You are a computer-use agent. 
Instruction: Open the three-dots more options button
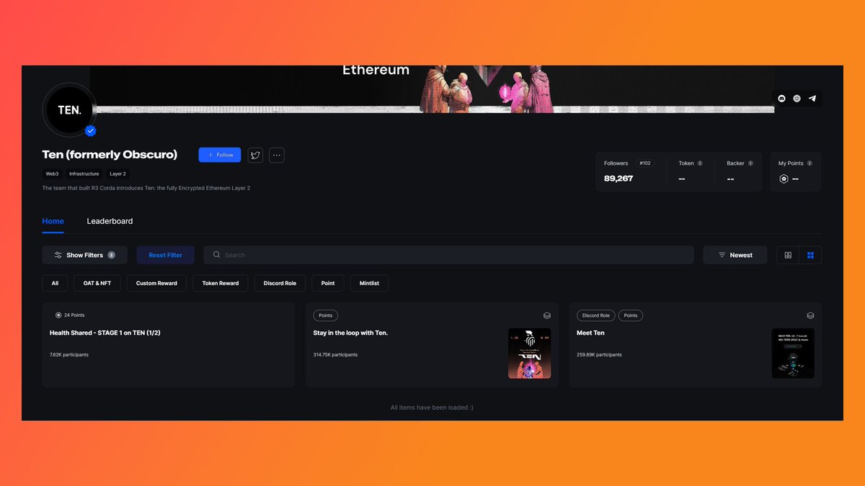point(277,155)
